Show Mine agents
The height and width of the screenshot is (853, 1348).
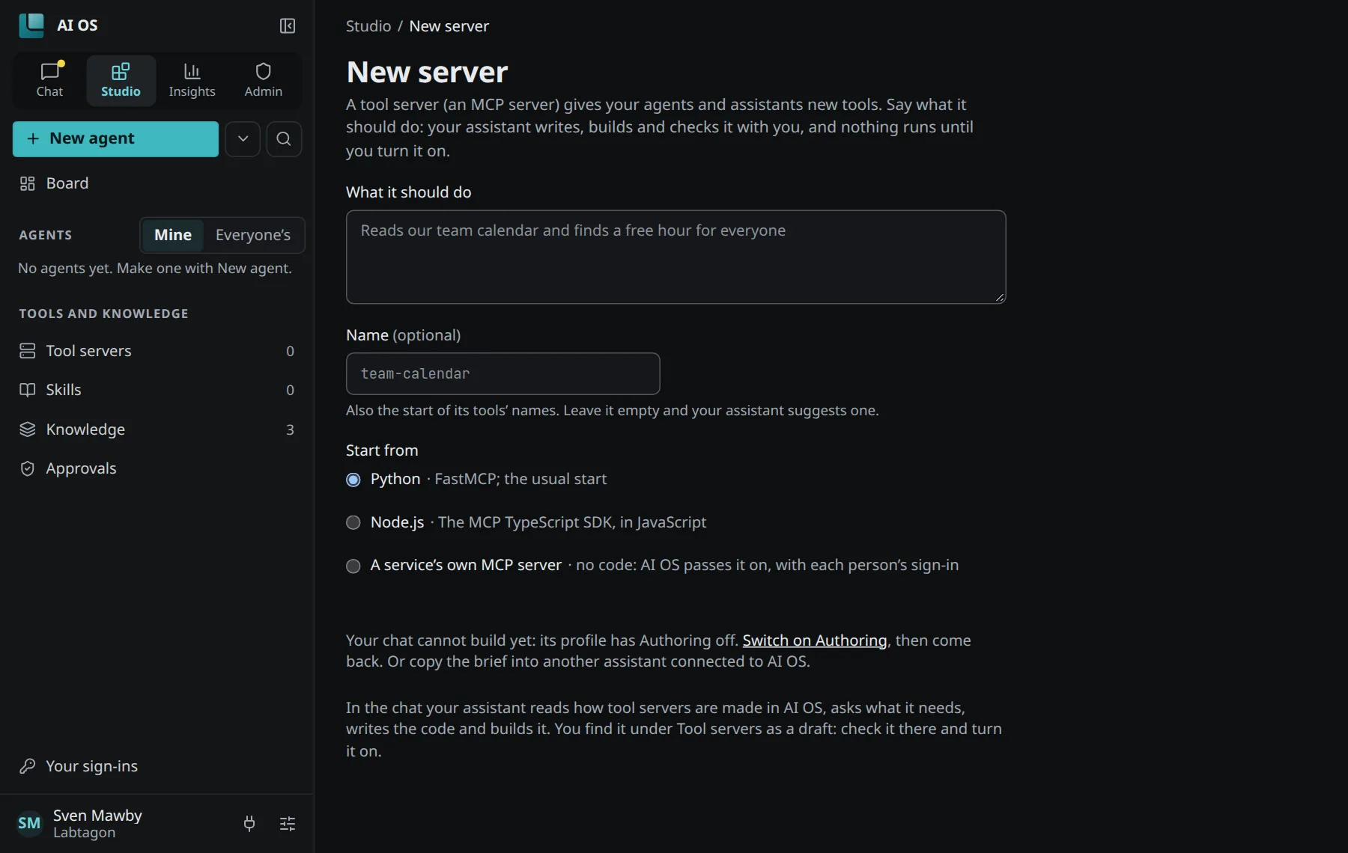(173, 235)
